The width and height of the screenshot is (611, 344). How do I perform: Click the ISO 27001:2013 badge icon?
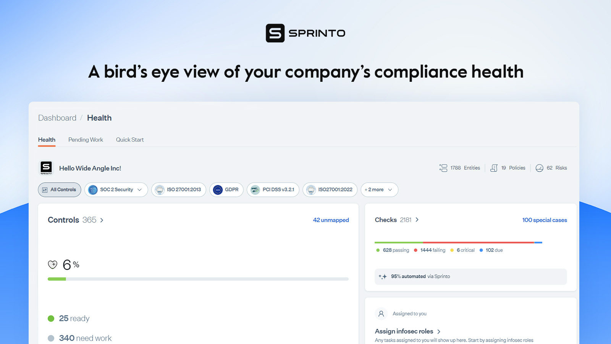[160, 190]
